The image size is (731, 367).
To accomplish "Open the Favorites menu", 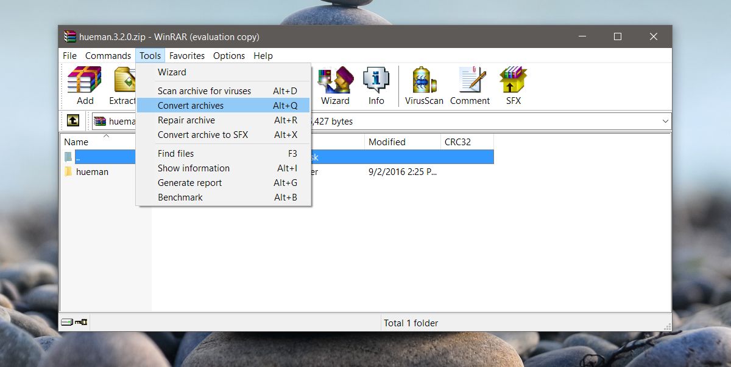I will [187, 55].
